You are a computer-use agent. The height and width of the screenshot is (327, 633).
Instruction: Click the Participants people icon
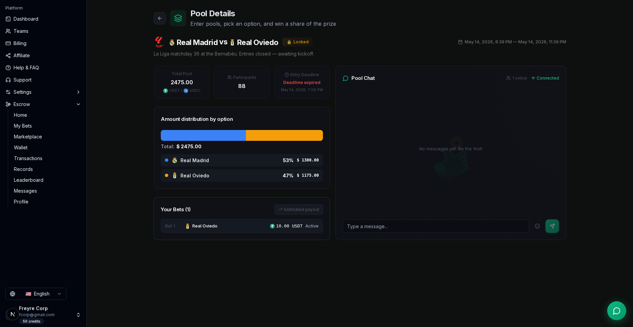click(229, 78)
